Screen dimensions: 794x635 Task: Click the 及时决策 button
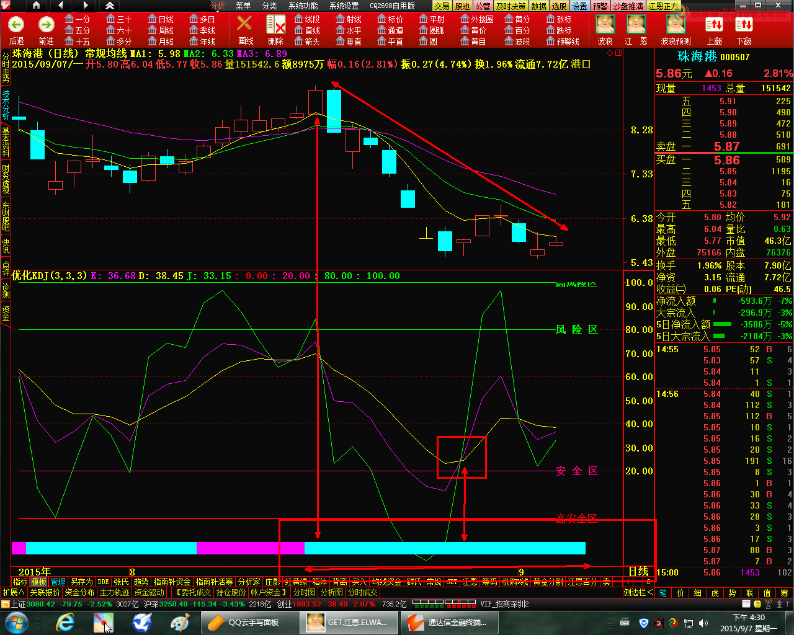pos(511,6)
